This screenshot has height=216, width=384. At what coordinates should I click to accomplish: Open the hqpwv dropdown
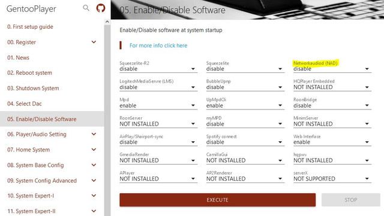point(332,160)
